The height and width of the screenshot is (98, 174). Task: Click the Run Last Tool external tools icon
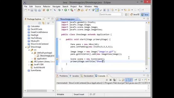(72, 10)
